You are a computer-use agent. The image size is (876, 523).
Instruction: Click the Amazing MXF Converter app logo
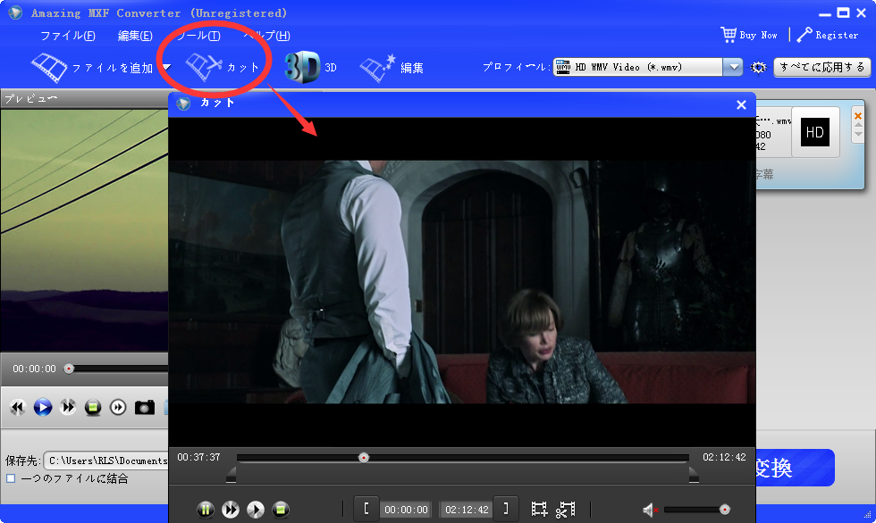click(15, 12)
